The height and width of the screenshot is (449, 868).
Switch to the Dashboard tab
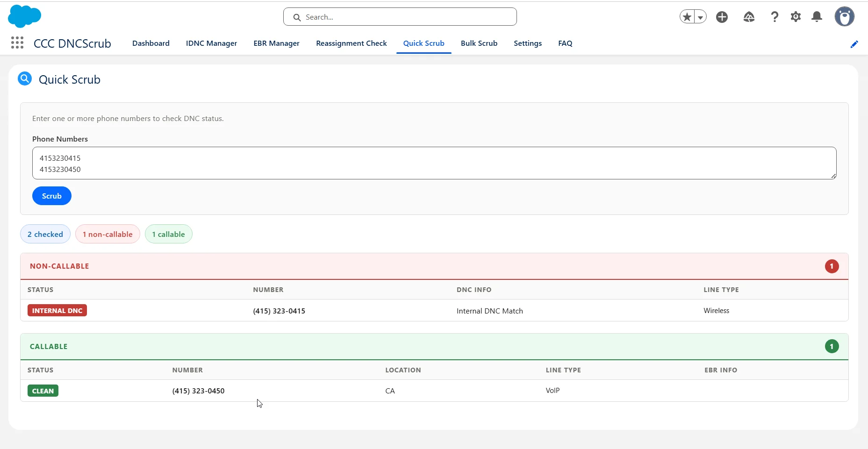click(151, 43)
